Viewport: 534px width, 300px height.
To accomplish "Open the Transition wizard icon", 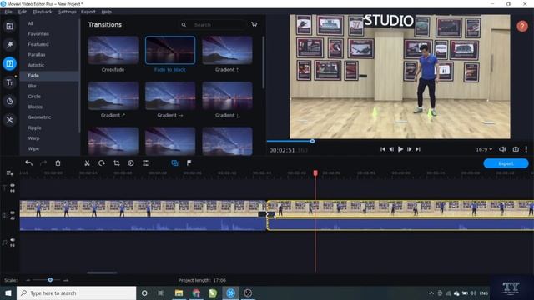I will click(174, 163).
